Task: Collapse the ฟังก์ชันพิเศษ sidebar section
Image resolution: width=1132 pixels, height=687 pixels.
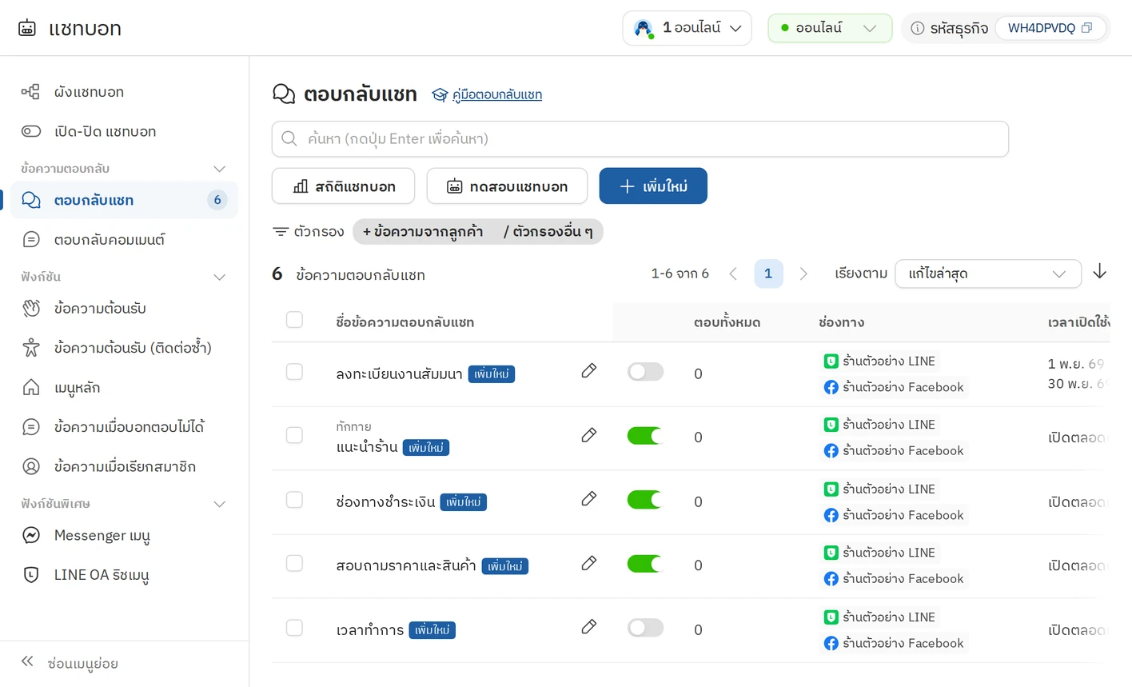Action: [219, 505]
